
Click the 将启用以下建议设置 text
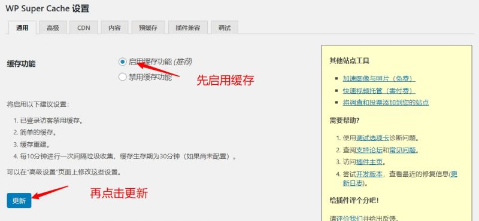click(x=38, y=105)
